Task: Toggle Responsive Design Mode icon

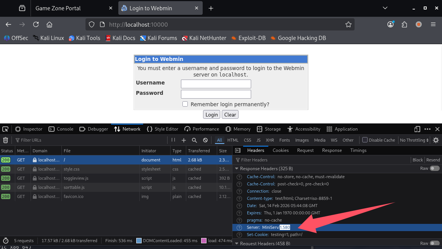Action: coord(417,129)
